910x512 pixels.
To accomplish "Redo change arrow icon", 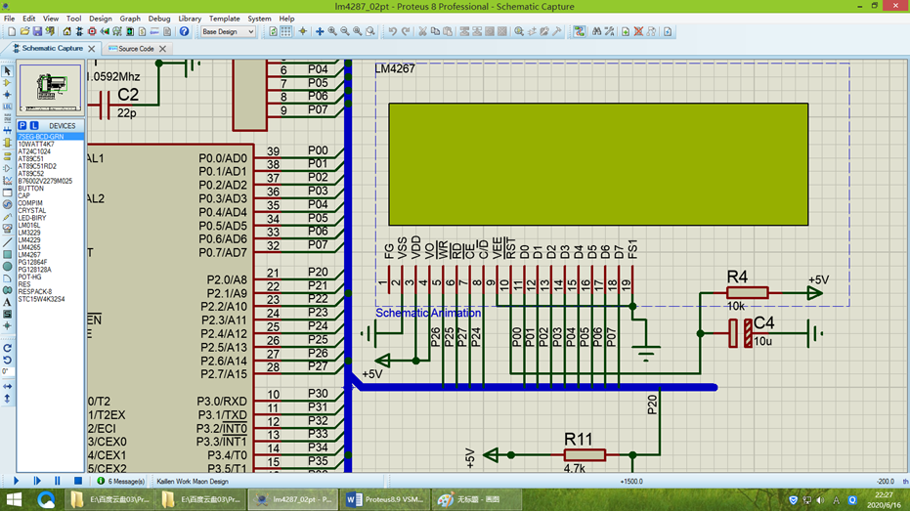I will (x=406, y=32).
